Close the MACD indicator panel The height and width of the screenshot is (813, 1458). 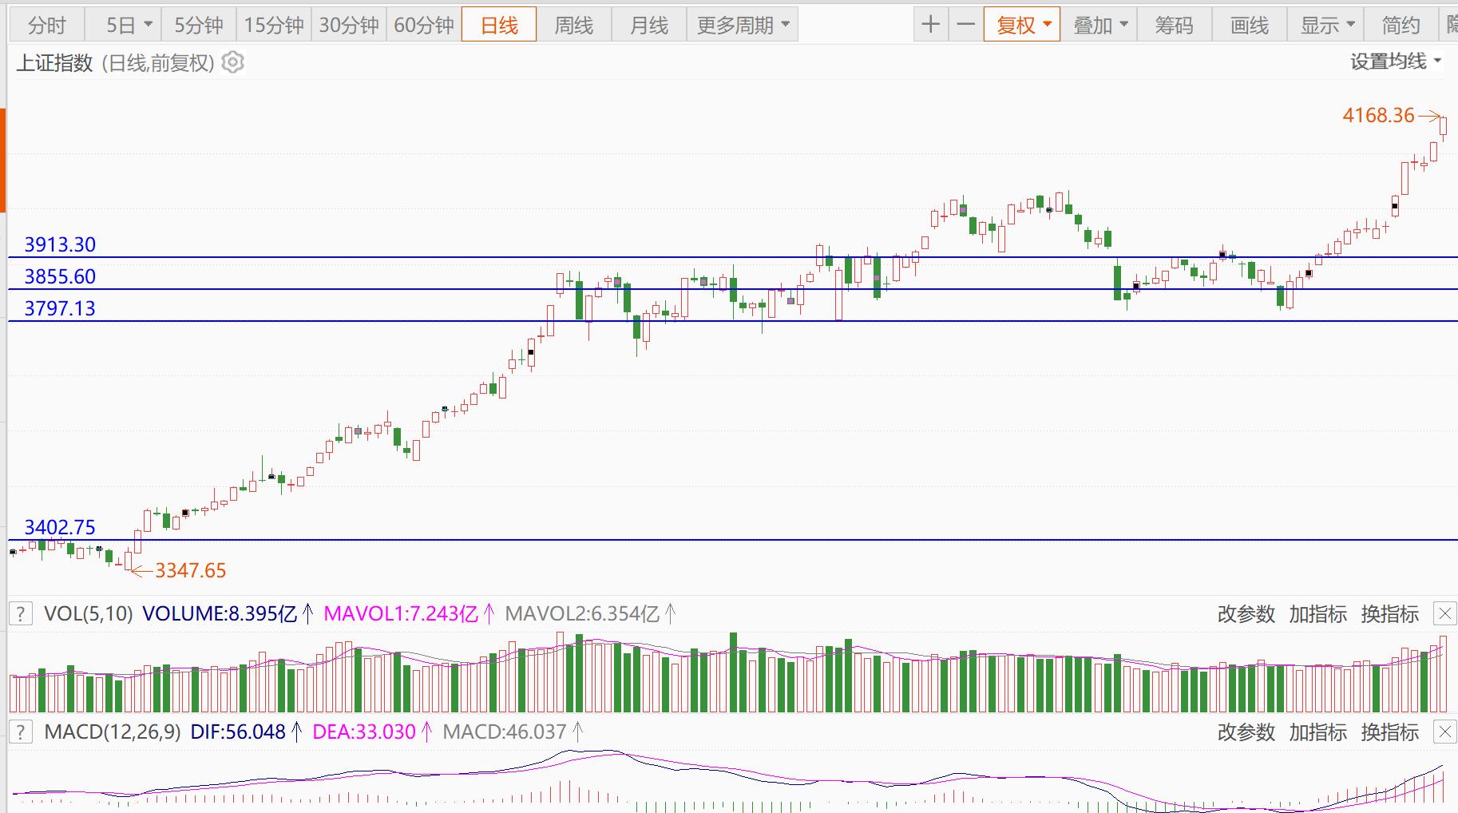tap(1444, 732)
